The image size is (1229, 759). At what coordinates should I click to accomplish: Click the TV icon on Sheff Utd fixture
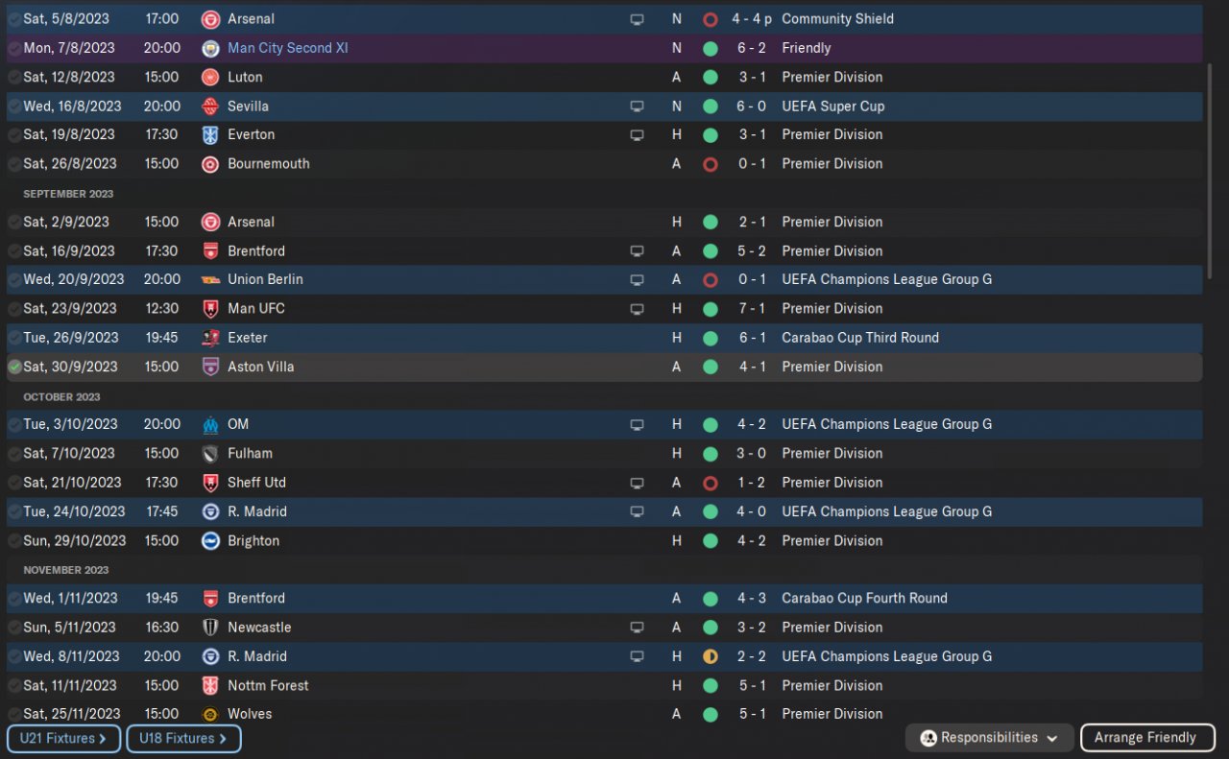point(637,483)
